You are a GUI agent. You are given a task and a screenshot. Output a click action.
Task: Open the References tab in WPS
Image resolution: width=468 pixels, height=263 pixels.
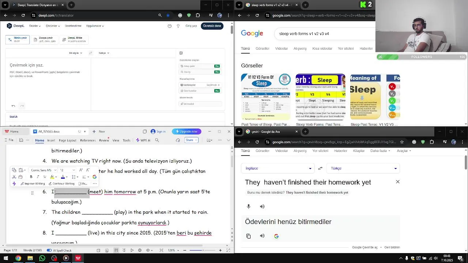[x=88, y=140]
